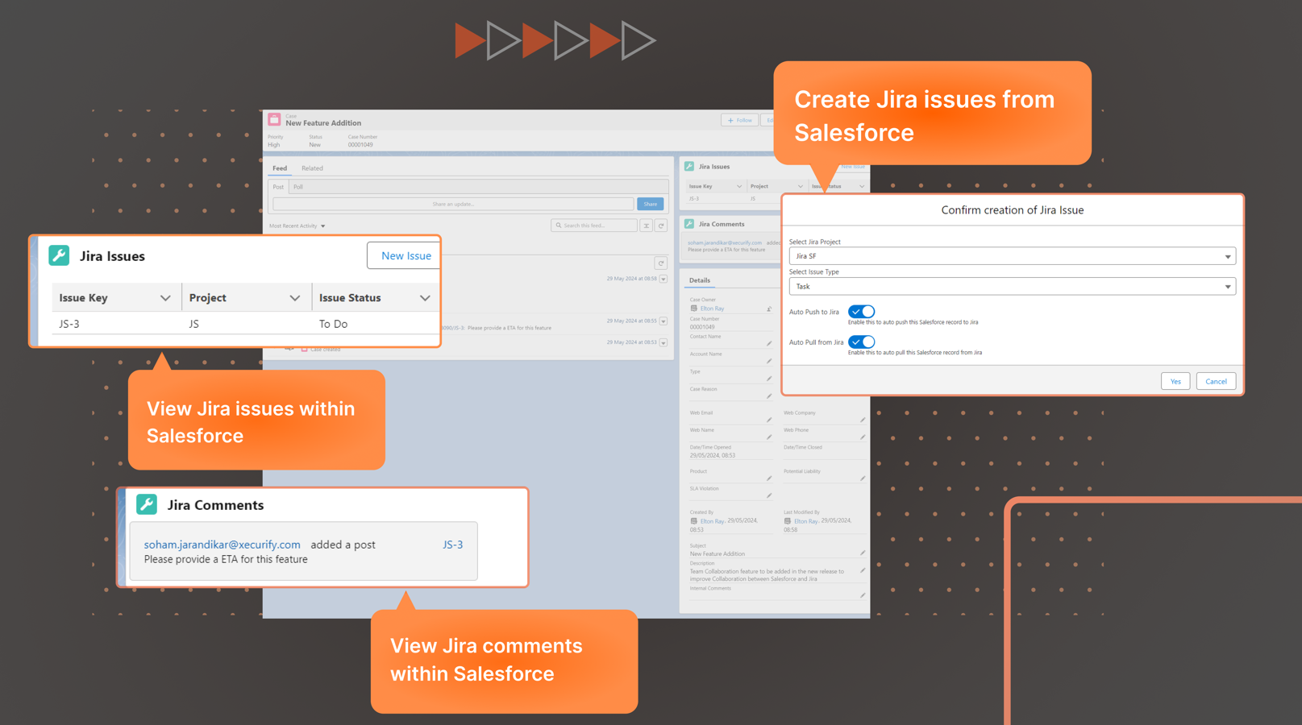Click the wrench icon in the enlarged Jira Issues panel

(59, 255)
